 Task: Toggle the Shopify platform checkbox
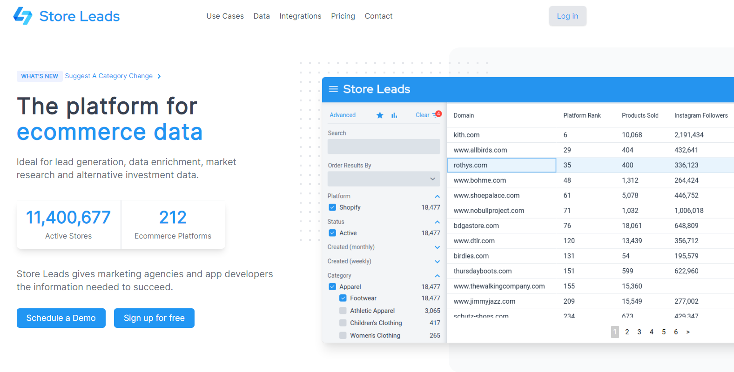pos(332,207)
